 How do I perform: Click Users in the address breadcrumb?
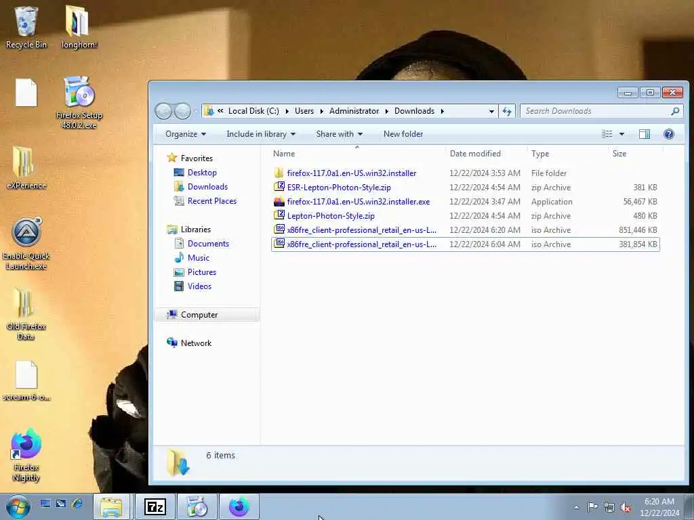(x=304, y=111)
